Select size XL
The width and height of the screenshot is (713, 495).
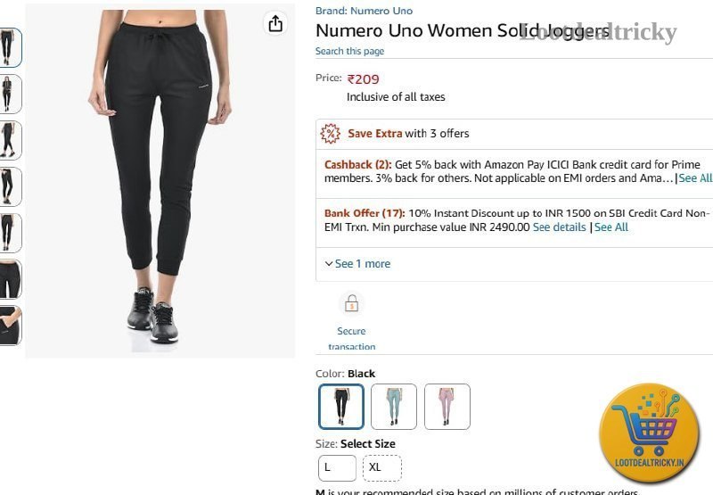(382, 467)
